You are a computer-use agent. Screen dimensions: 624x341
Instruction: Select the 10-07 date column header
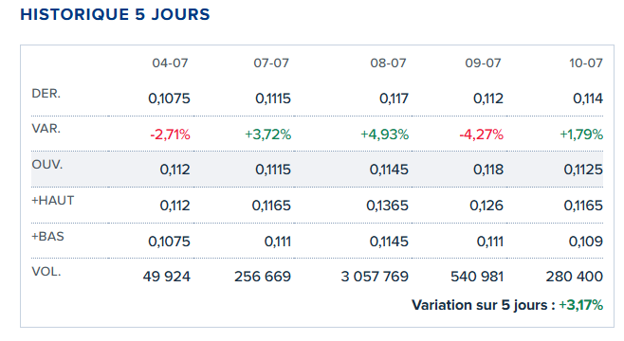click(x=586, y=63)
